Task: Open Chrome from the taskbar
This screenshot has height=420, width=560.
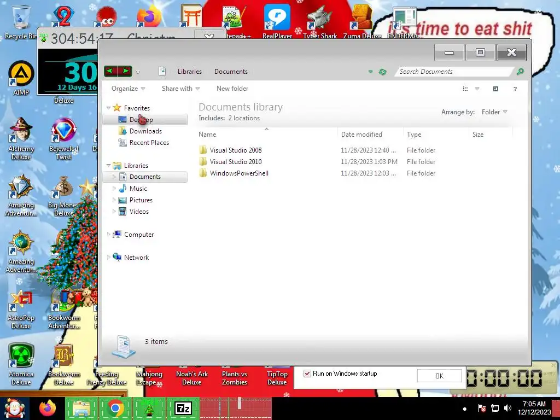Action: coord(115,409)
